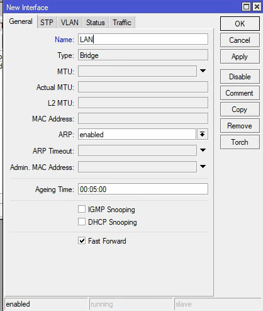Screen dimensions: 263x311
Task: Open the ARP mode dropdown arrow
Action: [x=203, y=134]
